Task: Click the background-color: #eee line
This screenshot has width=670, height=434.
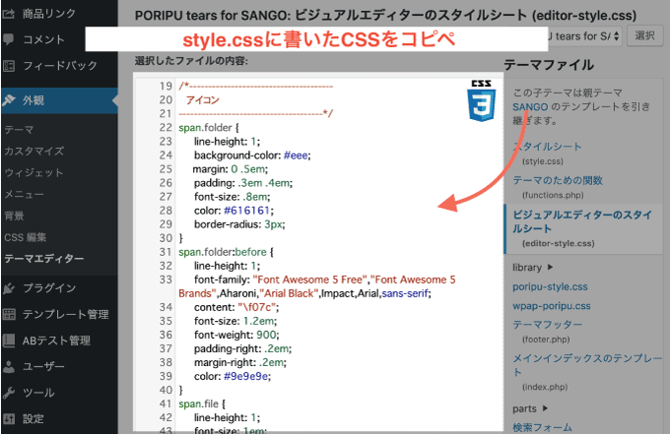Action: tap(252, 155)
